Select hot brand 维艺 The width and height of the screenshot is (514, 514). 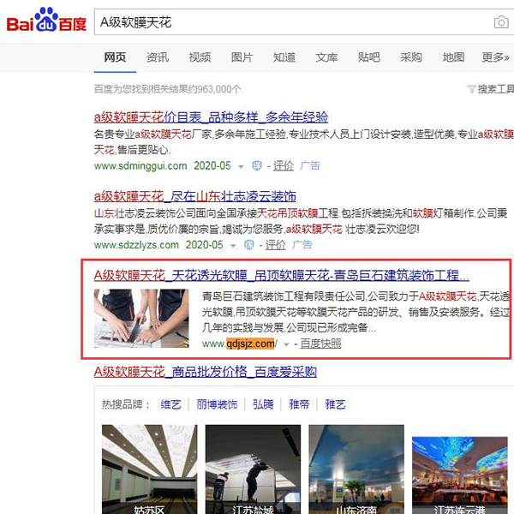point(170,404)
